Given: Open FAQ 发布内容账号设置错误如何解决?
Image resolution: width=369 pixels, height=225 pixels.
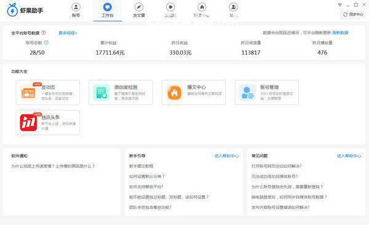Looking at the screenshot, I should point(280,207).
